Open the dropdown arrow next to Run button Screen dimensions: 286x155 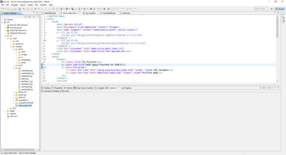point(69,9)
